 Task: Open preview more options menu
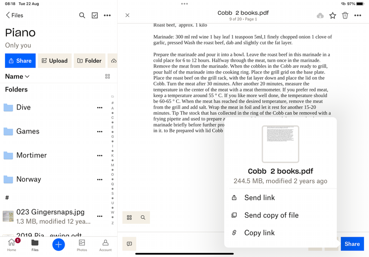click(358, 16)
